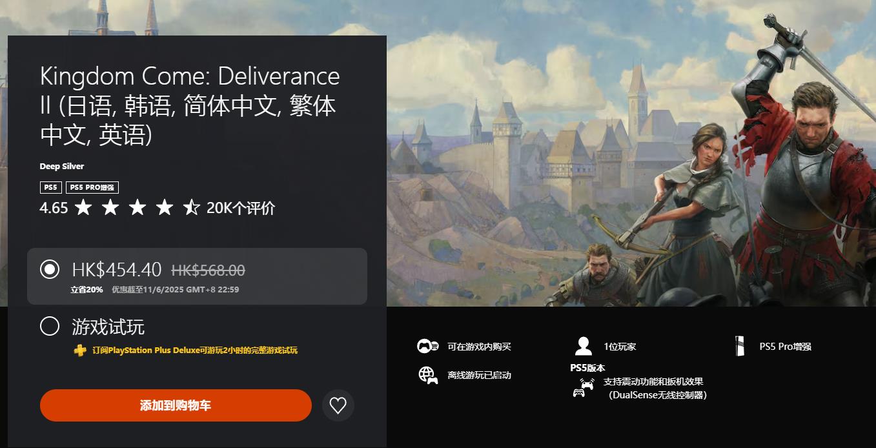Click the in-game purchases controller icon
Image resolution: width=876 pixels, height=448 pixels.
[x=427, y=346]
